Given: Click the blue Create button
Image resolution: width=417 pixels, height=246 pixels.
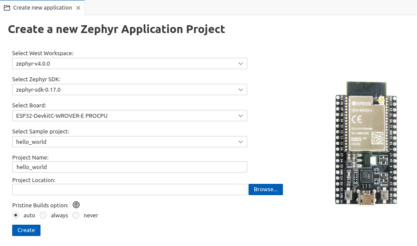Looking at the screenshot, I should (26, 230).
